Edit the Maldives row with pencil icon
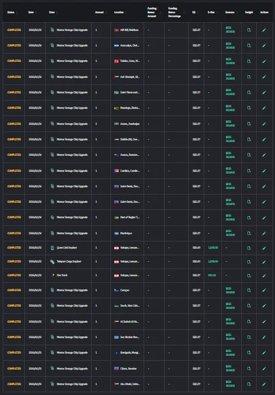The image size is (275, 395). click(x=264, y=30)
